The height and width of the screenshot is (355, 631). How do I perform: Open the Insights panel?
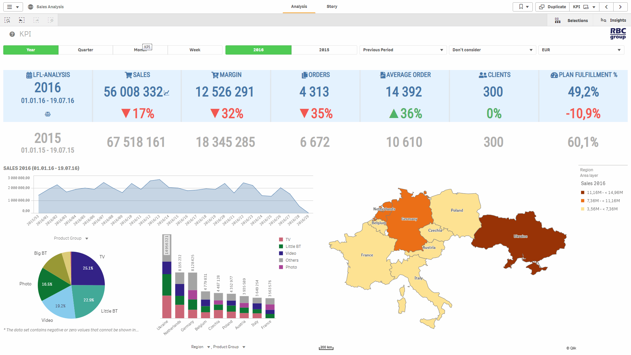[613, 20]
